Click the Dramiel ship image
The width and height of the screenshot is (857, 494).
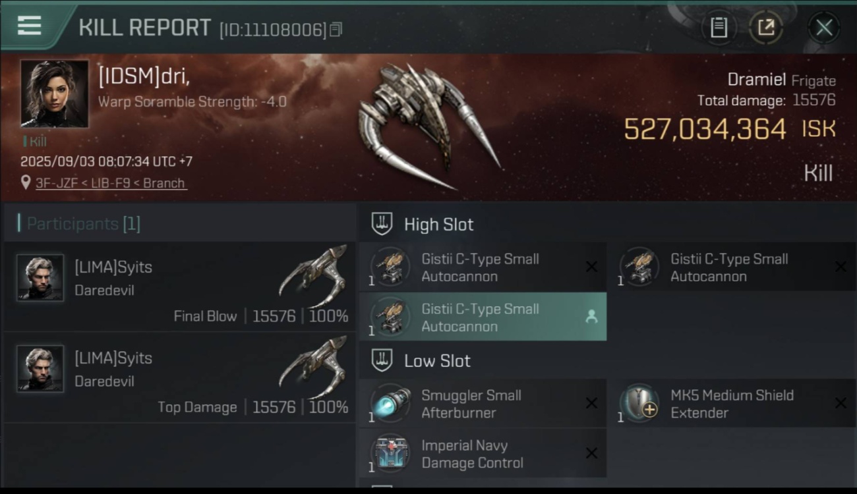(428, 125)
